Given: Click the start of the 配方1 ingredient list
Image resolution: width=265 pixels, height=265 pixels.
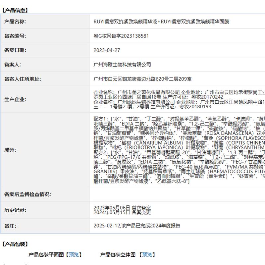Looking at the screenshot, I should [x=101, y=119].
